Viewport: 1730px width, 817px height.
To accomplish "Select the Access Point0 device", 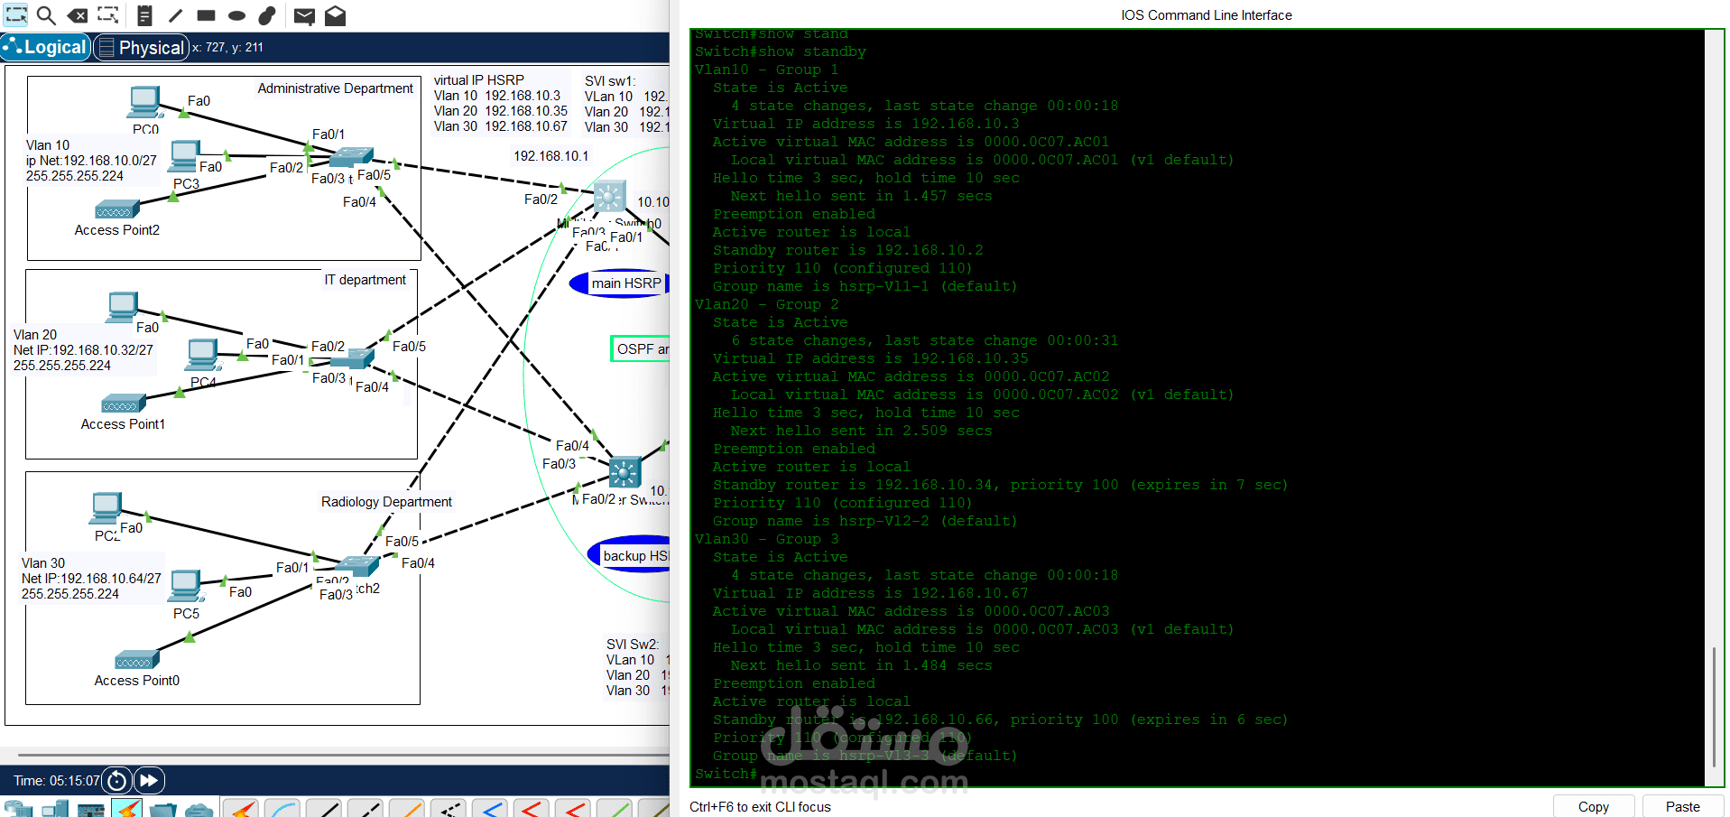I will click(137, 661).
